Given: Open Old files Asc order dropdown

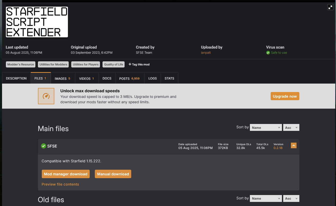Looking at the screenshot, I should pos(291,198).
